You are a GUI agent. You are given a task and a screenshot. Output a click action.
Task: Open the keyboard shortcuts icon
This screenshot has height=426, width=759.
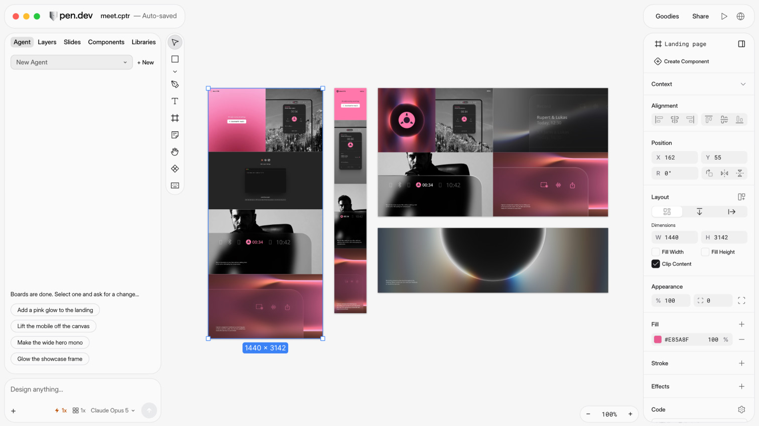pos(175,186)
